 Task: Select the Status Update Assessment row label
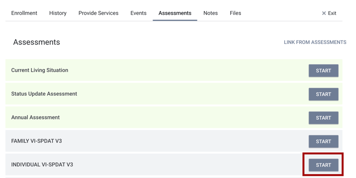(44, 94)
